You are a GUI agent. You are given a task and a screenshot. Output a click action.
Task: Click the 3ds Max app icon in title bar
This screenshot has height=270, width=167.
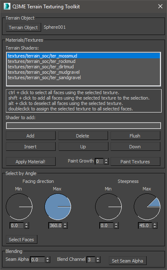pos(7,6)
